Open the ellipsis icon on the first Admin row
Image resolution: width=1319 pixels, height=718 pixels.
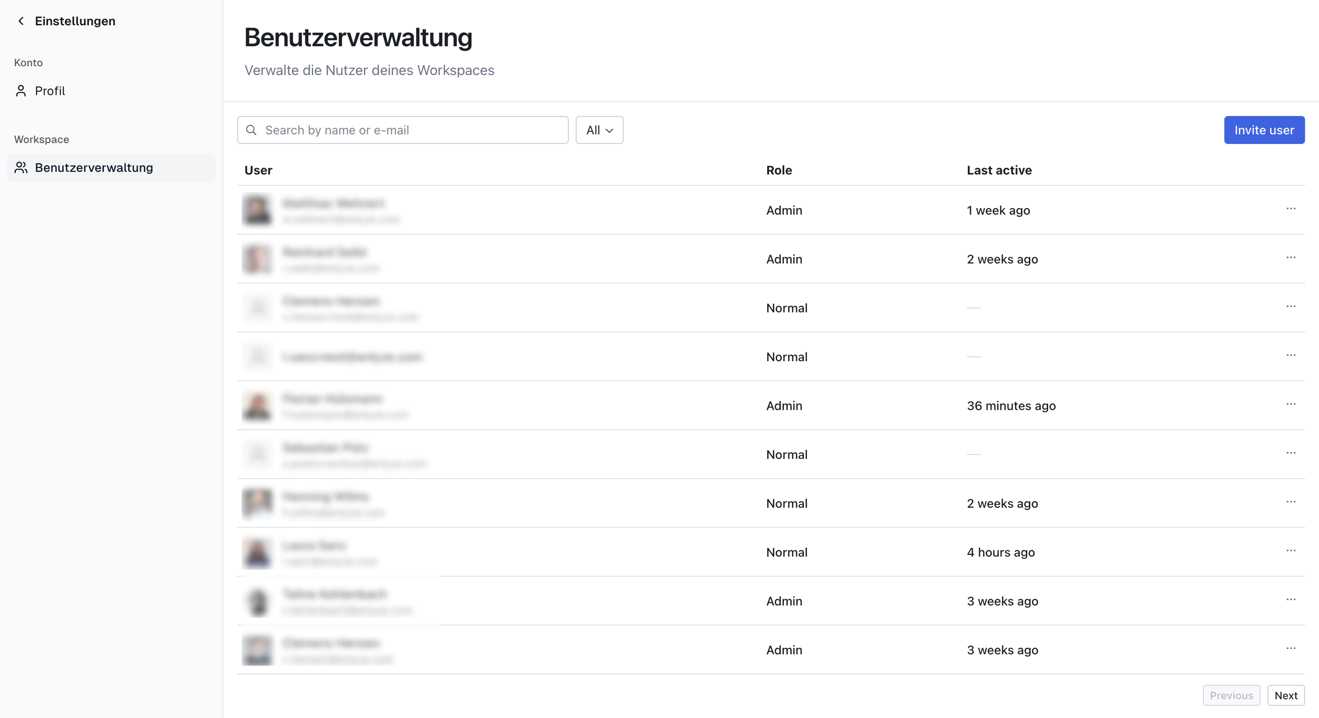click(1291, 209)
